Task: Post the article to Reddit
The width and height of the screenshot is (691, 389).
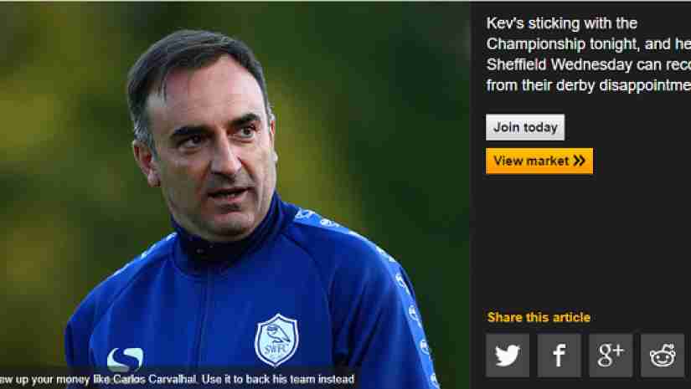Action: click(x=663, y=355)
